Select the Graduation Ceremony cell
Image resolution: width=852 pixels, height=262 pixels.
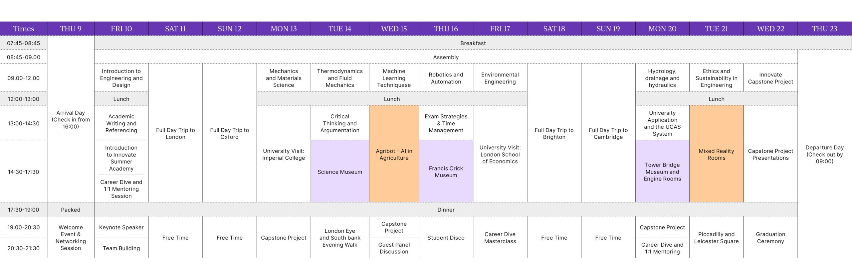(x=770, y=237)
